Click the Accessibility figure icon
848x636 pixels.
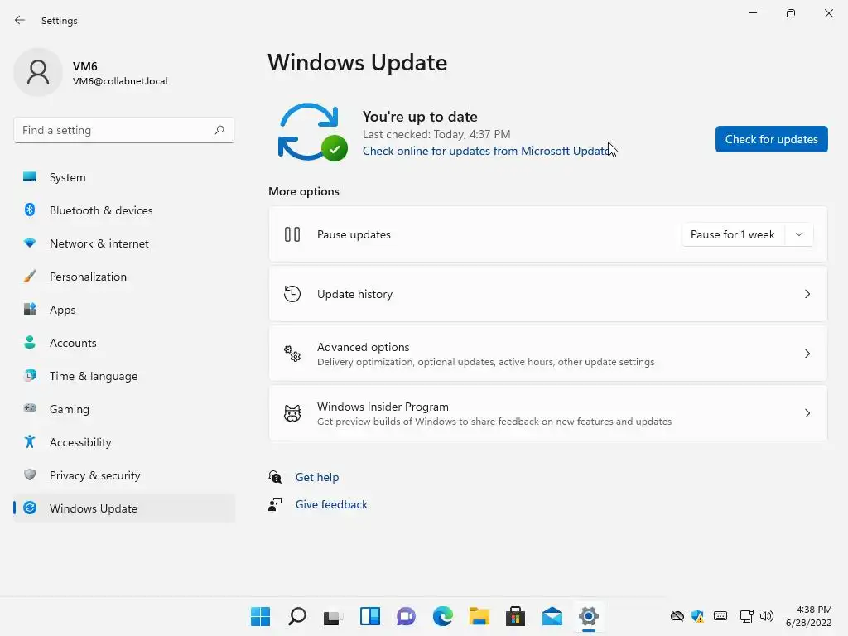point(30,441)
